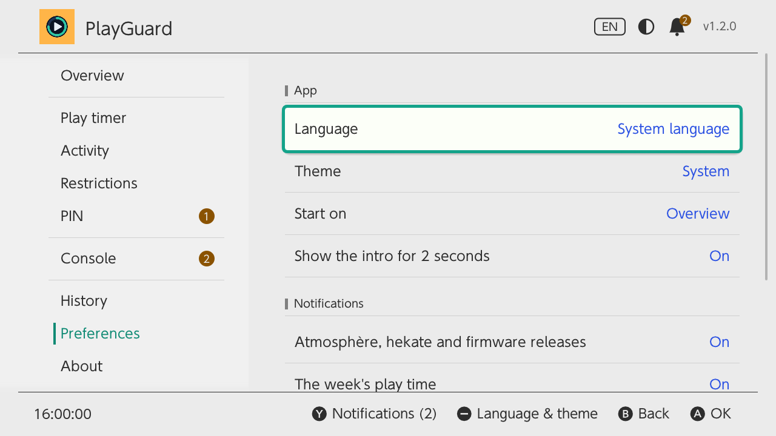Click the PlayGuard app logo icon

tap(57, 27)
